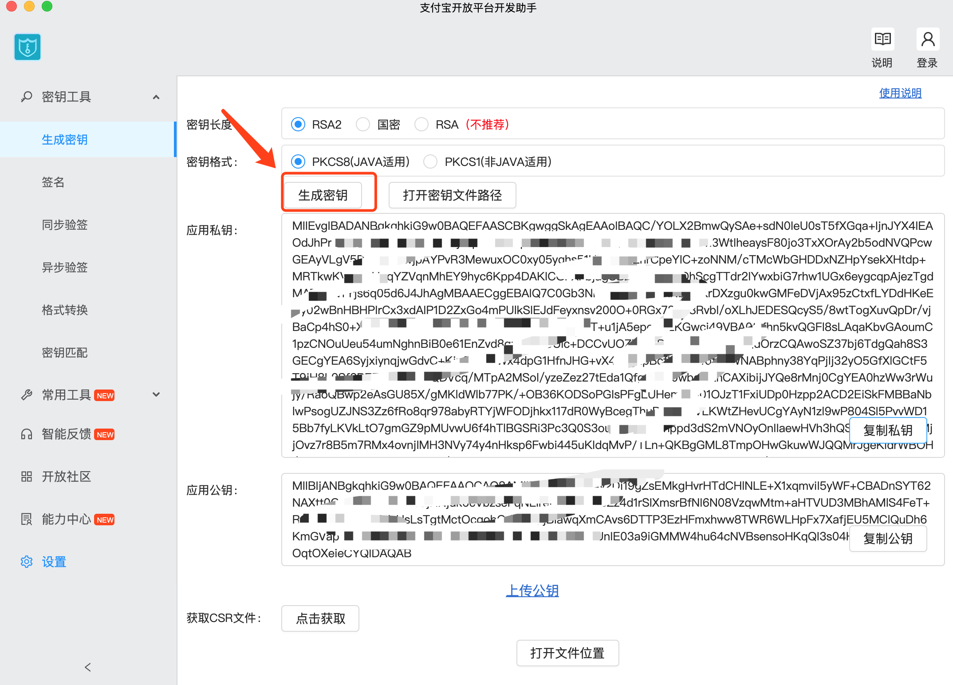Click the 登录 user icon
The image size is (953, 685).
click(928, 39)
